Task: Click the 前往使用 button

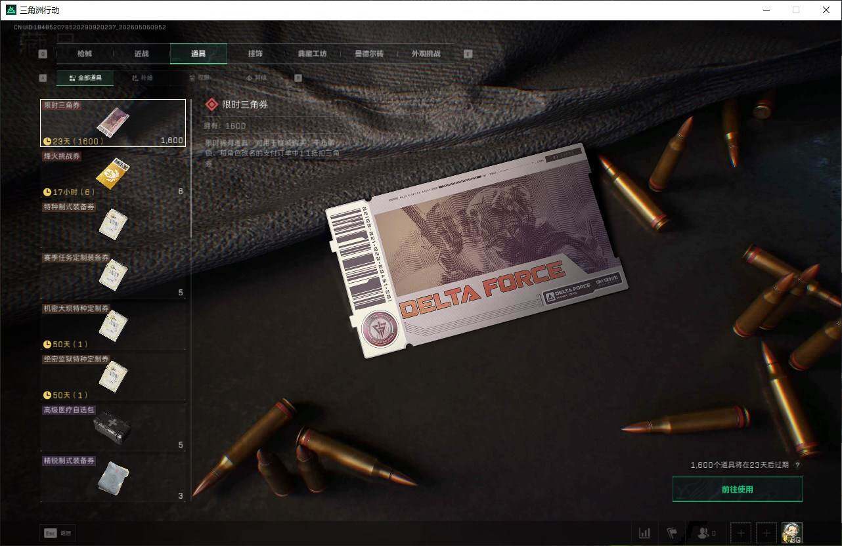Action: coord(737,490)
